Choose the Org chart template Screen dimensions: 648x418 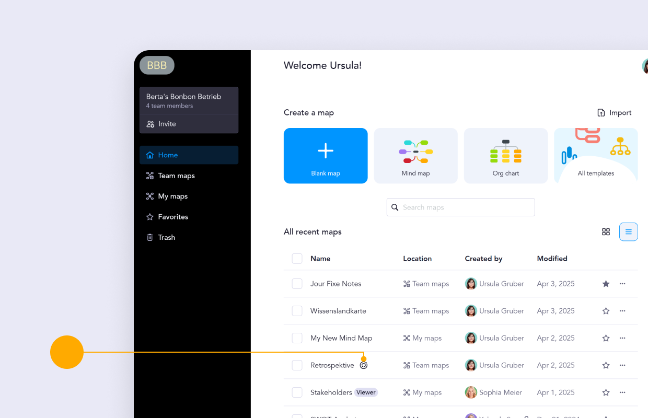click(x=506, y=156)
